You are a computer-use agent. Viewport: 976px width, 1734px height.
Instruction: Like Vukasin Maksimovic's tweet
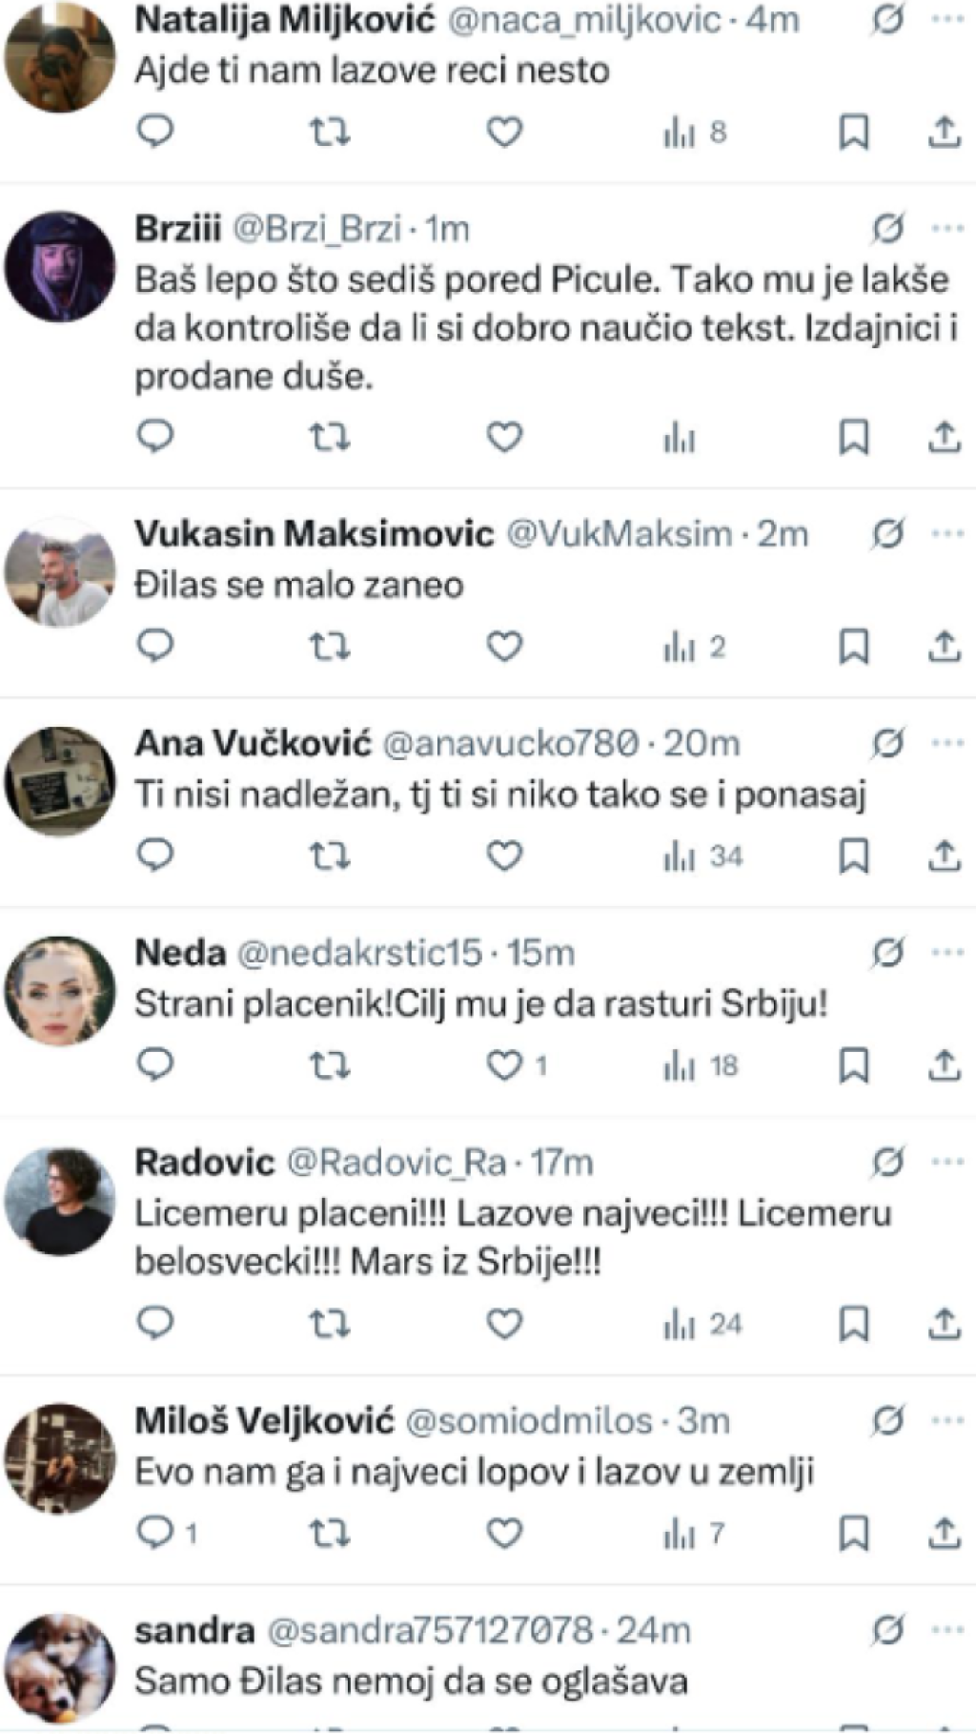504,647
